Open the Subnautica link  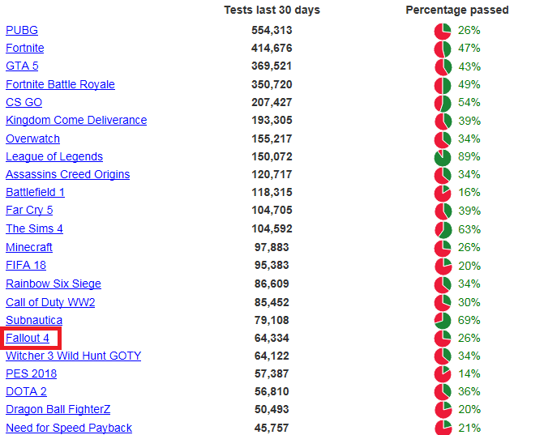[34, 320]
